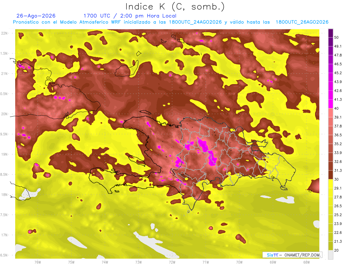The image size is (344, 266).
Task: Click the '19N' latitude label
Action: 5,154
